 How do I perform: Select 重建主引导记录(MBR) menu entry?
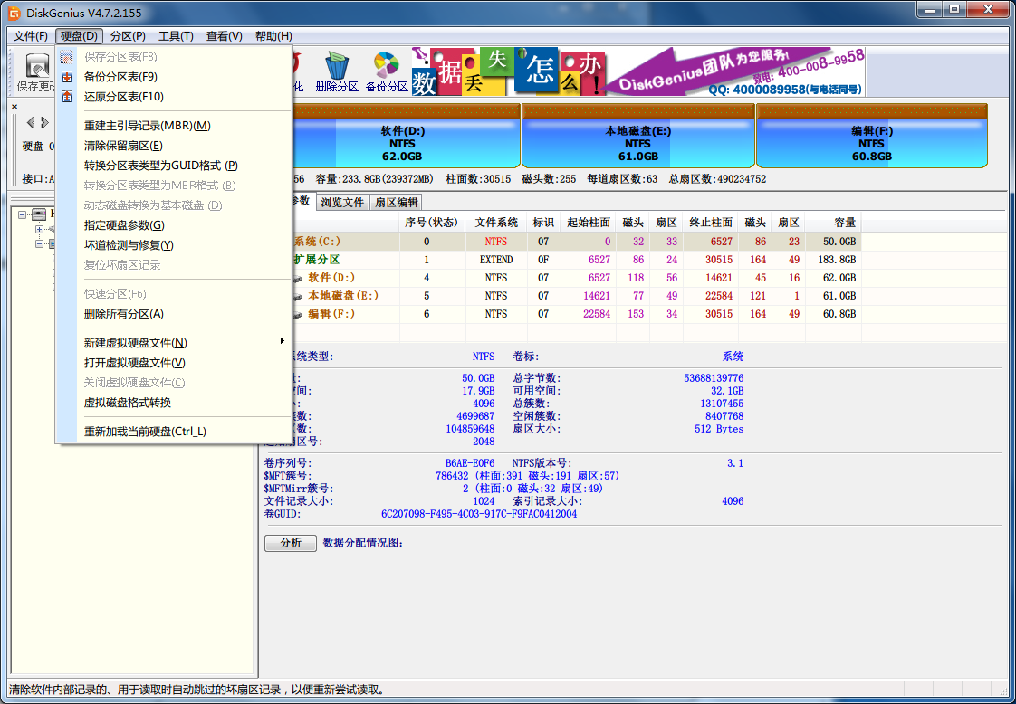pos(147,126)
